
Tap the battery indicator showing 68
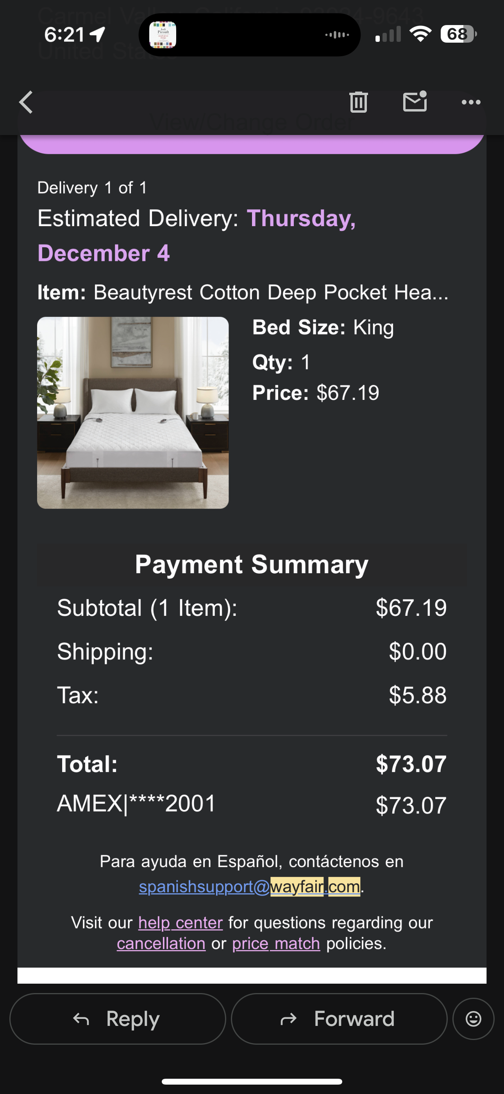[459, 34]
